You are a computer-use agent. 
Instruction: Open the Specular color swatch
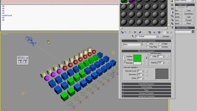pyautogui.click(x=137, y=63)
